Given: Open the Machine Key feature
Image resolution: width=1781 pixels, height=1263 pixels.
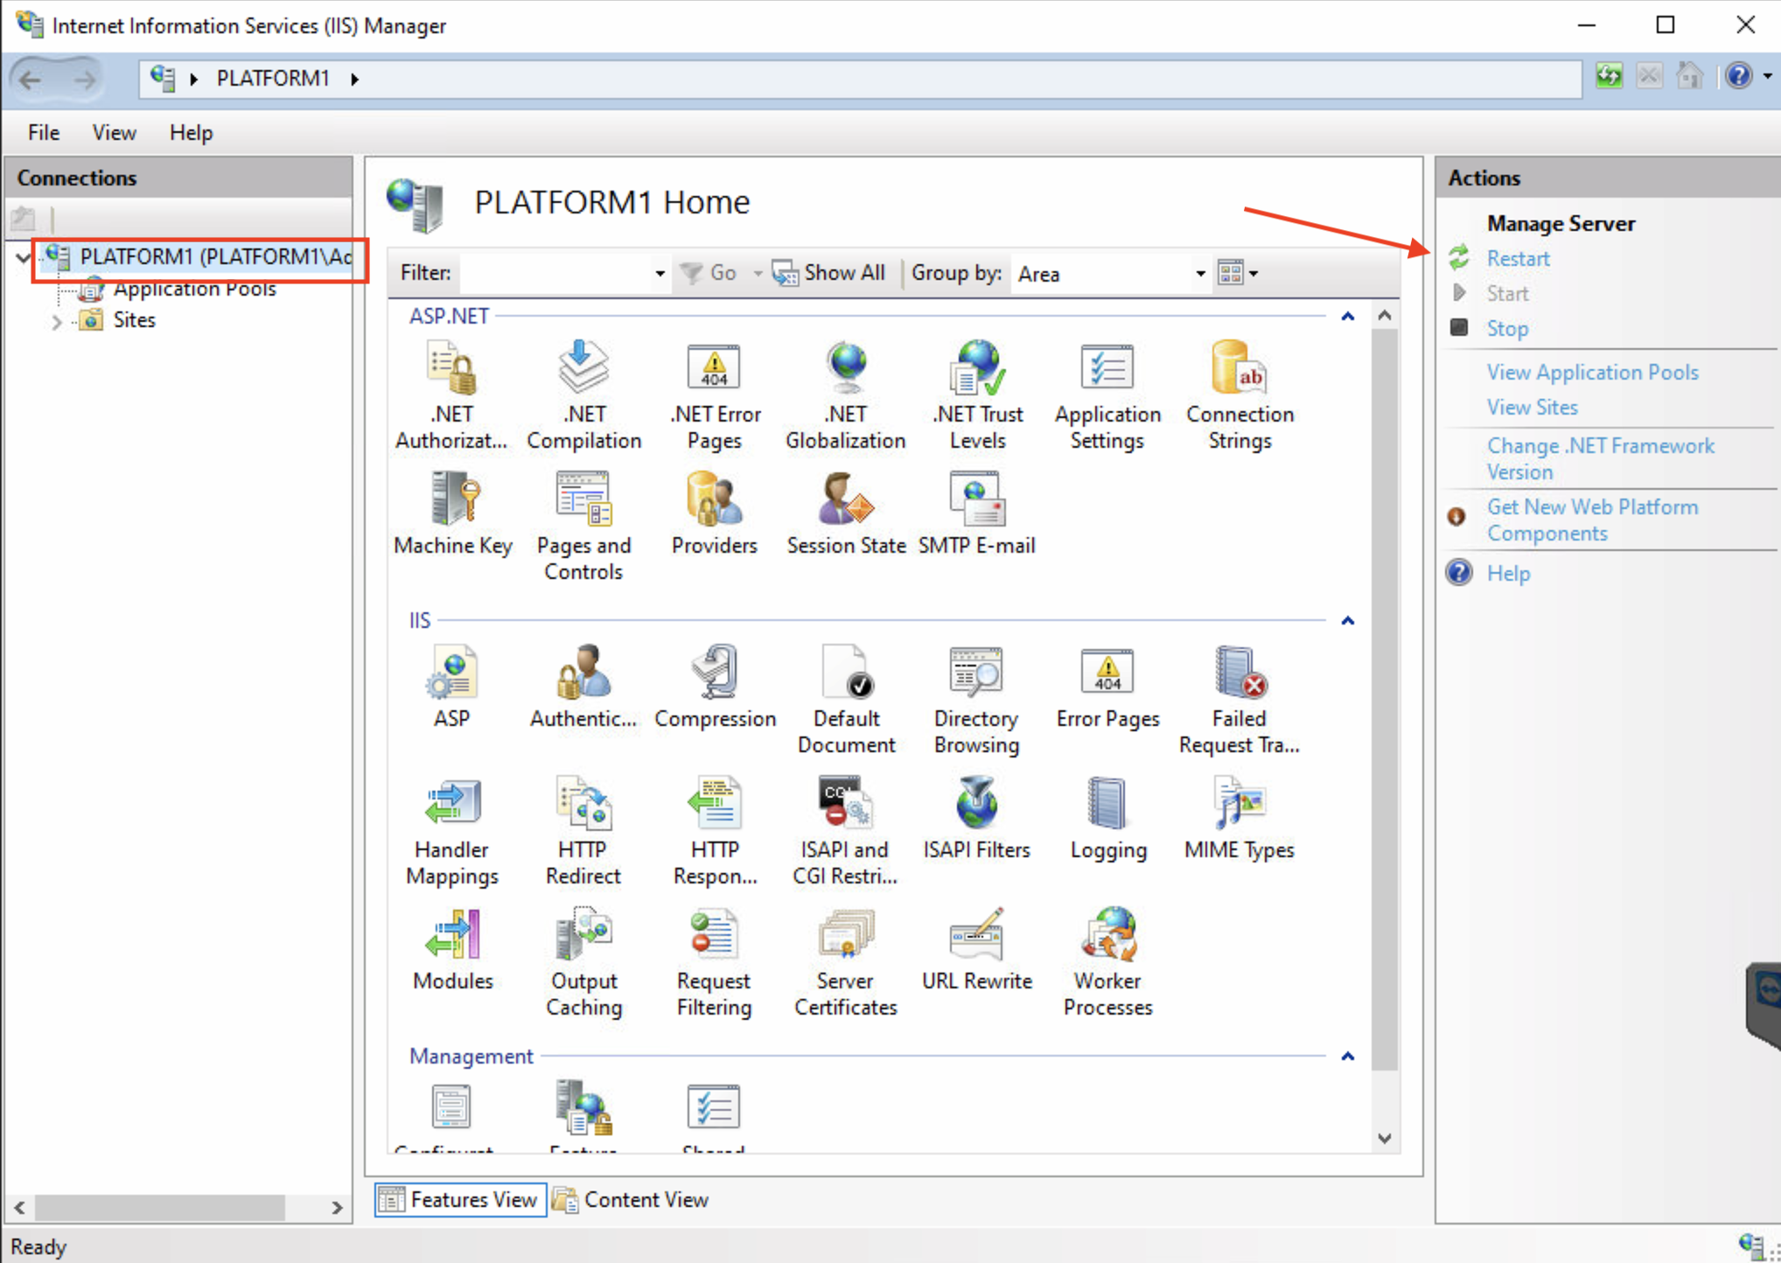Looking at the screenshot, I should click(452, 514).
